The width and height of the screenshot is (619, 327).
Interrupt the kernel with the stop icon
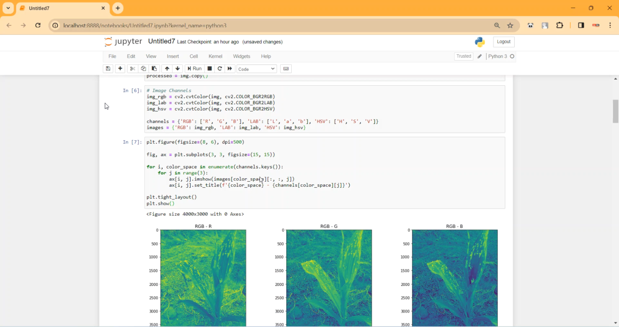tap(210, 69)
